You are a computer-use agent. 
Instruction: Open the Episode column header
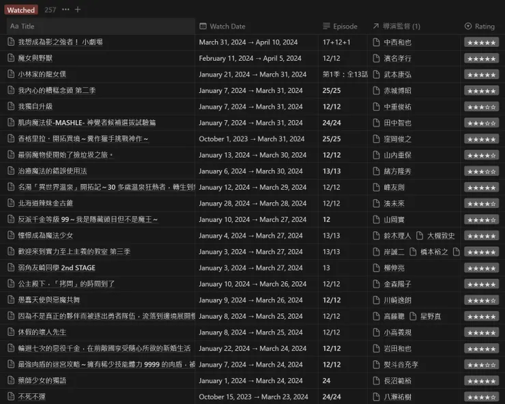pyautogui.click(x=343, y=27)
